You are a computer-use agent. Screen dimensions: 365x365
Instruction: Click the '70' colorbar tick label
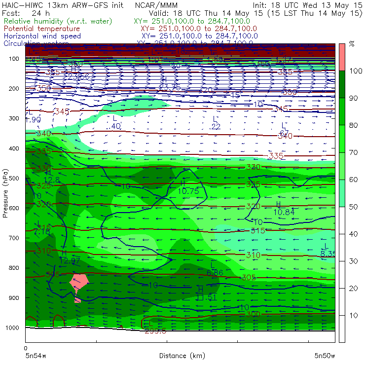354,152
